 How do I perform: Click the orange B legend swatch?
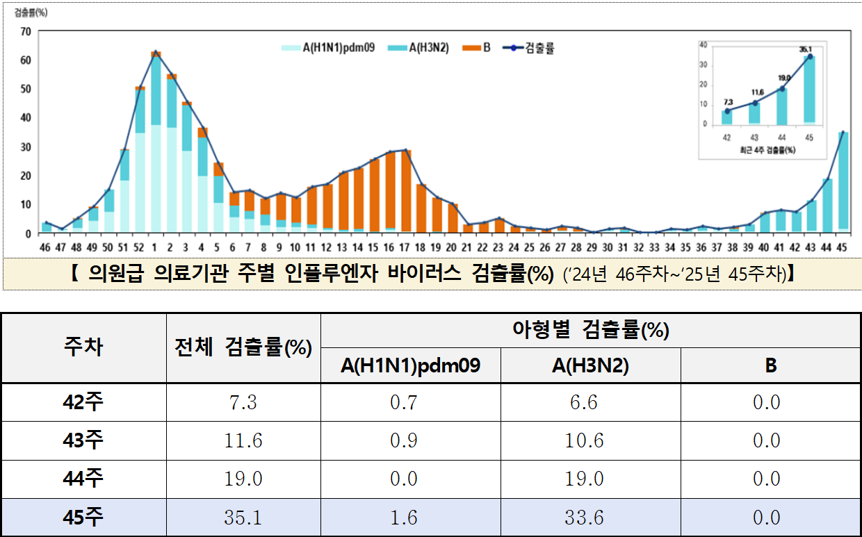(470, 48)
